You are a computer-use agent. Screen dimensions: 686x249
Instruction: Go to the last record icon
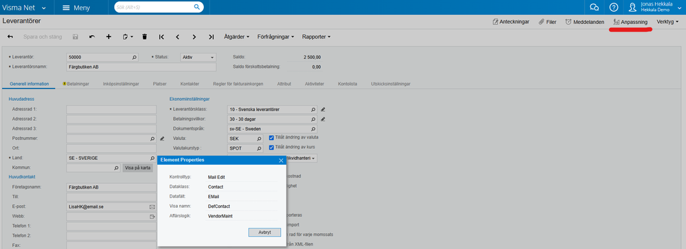click(211, 37)
